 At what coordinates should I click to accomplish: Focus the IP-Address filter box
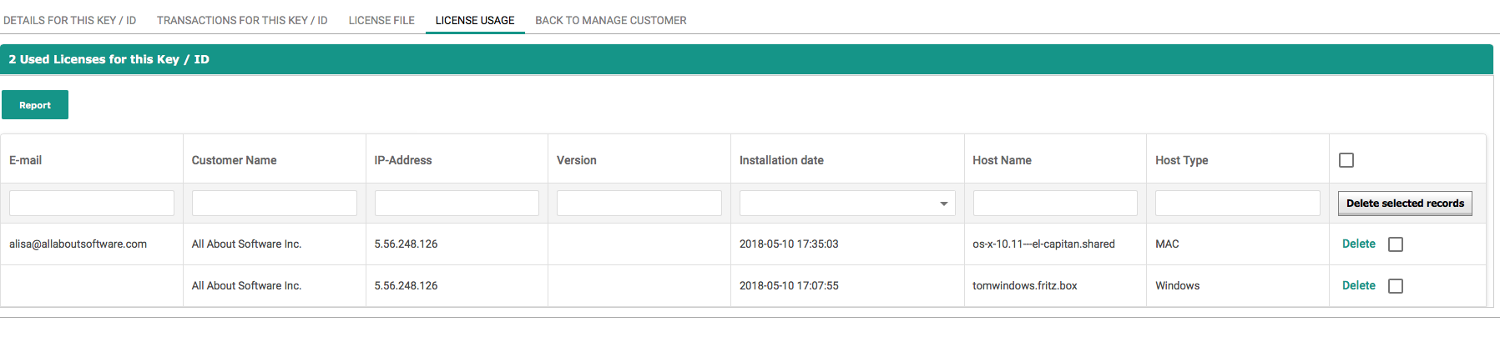(x=457, y=204)
